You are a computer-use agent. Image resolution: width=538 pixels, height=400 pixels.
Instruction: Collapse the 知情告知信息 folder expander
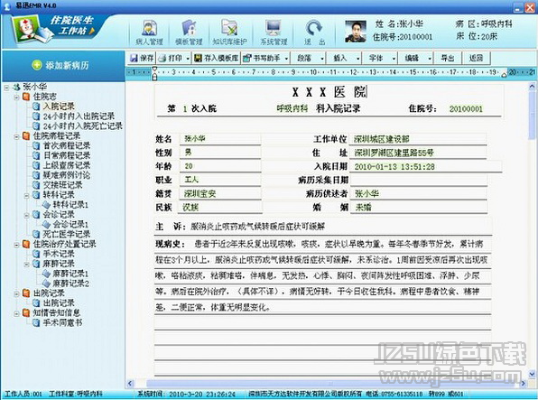tap(16, 313)
